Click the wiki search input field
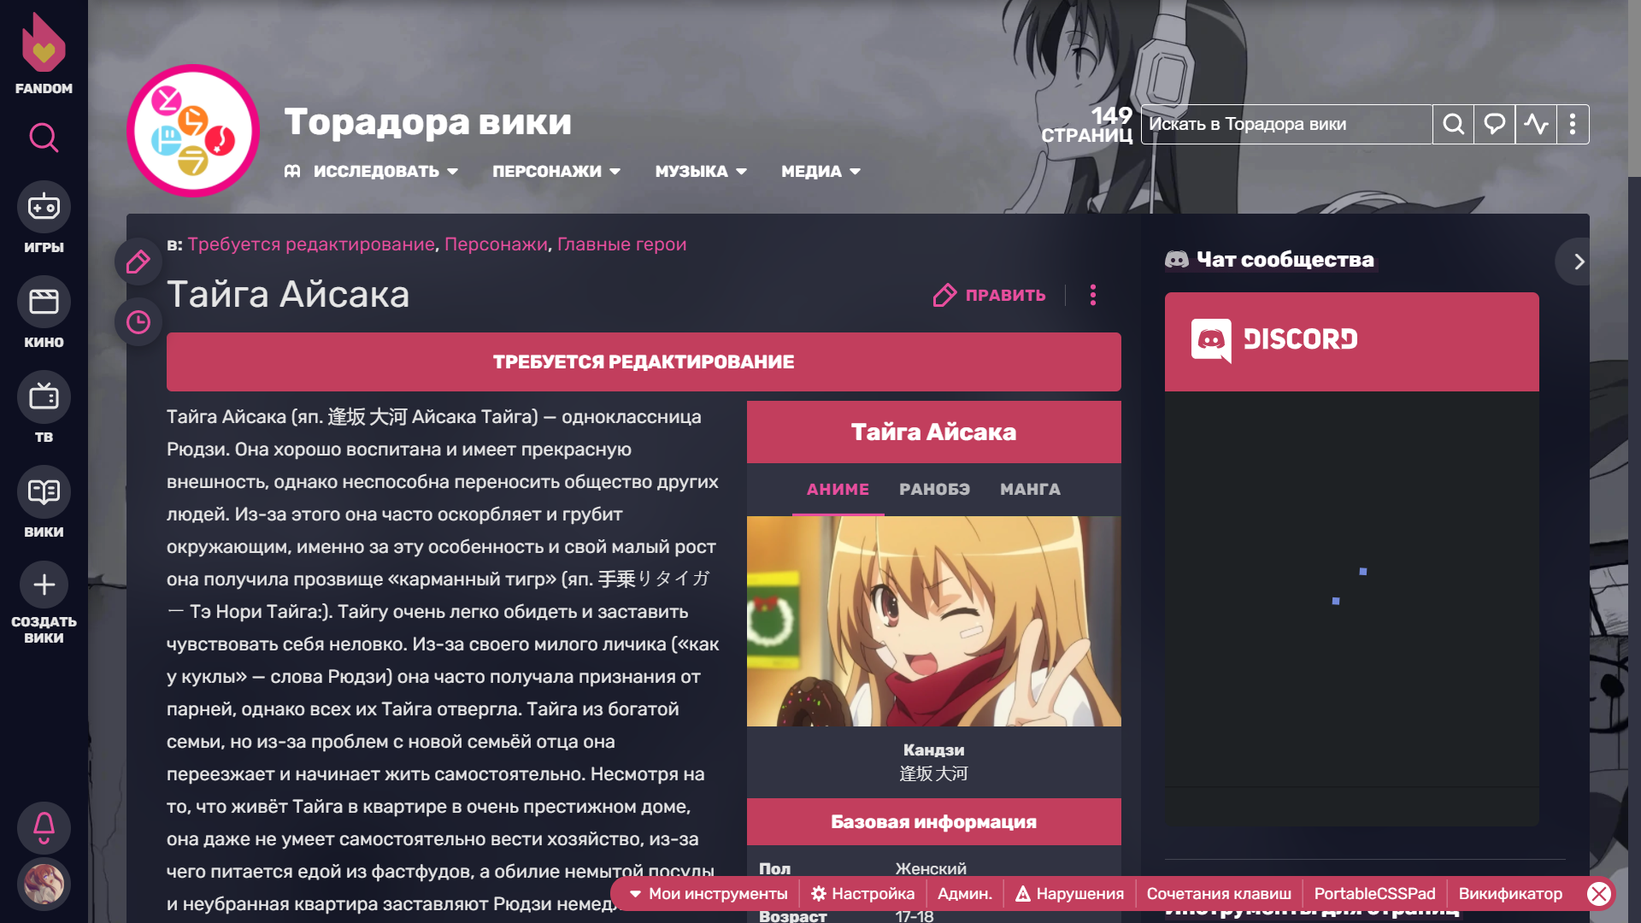 click(x=1285, y=125)
